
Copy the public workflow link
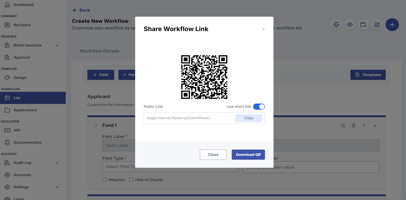click(249, 118)
